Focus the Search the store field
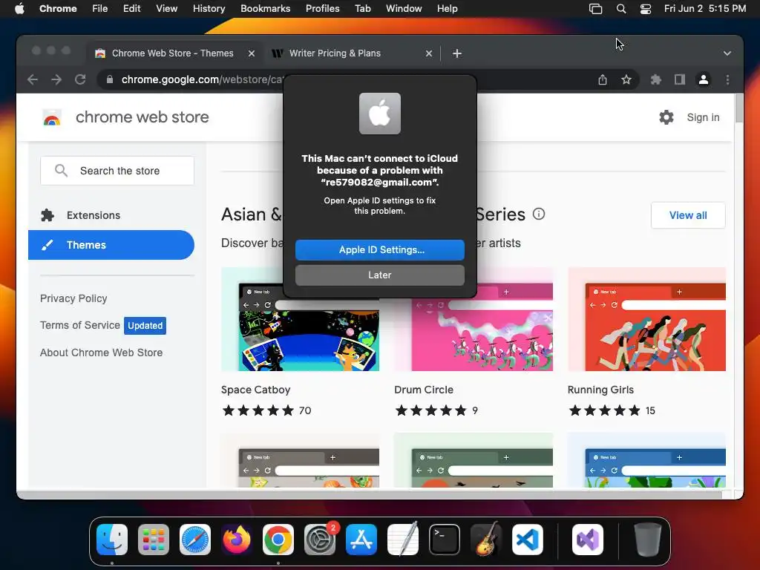 click(117, 171)
